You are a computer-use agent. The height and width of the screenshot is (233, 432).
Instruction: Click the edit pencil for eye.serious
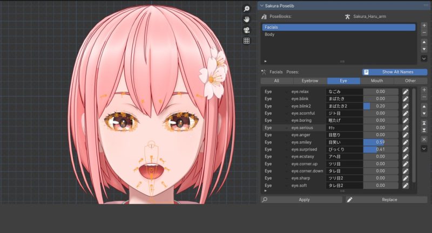pyautogui.click(x=406, y=128)
